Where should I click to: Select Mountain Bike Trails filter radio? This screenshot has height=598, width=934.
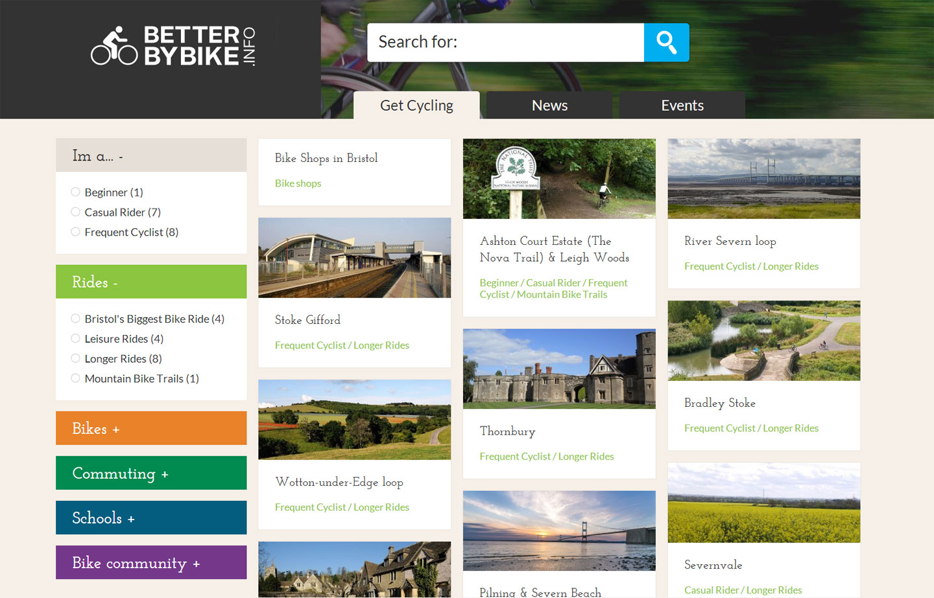pyautogui.click(x=75, y=378)
